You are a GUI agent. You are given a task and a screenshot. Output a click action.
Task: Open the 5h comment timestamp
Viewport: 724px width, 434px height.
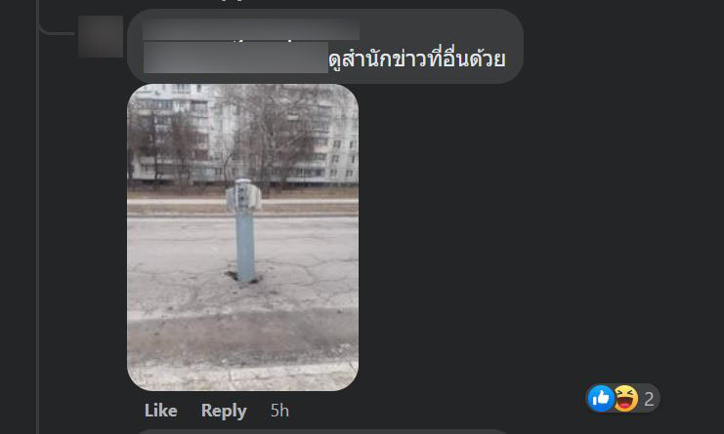(279, 411)
